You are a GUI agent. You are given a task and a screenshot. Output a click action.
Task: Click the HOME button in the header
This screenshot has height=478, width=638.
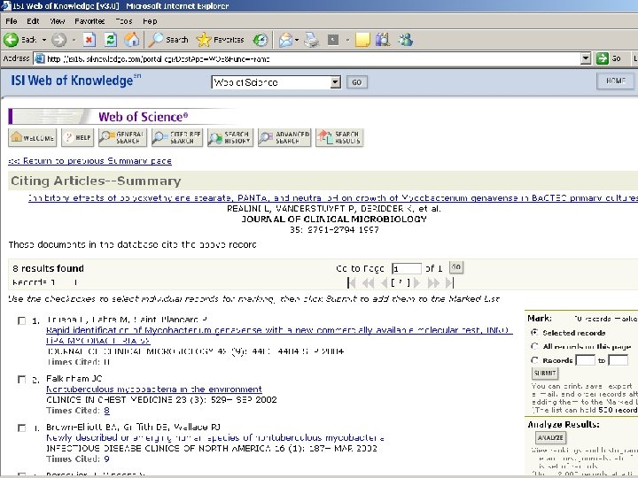pos(615,81)
